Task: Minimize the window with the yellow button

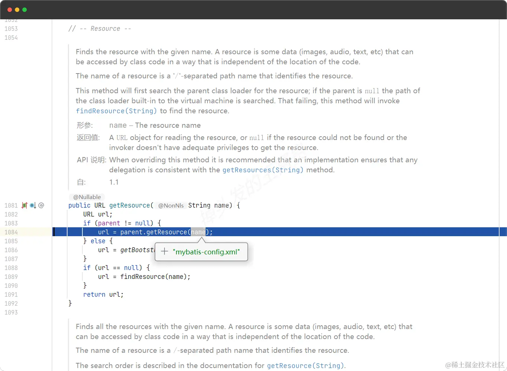Action: [17, 10]
